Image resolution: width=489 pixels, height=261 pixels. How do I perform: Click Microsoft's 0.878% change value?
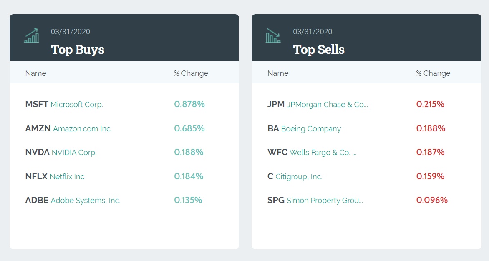coord(189,104)
